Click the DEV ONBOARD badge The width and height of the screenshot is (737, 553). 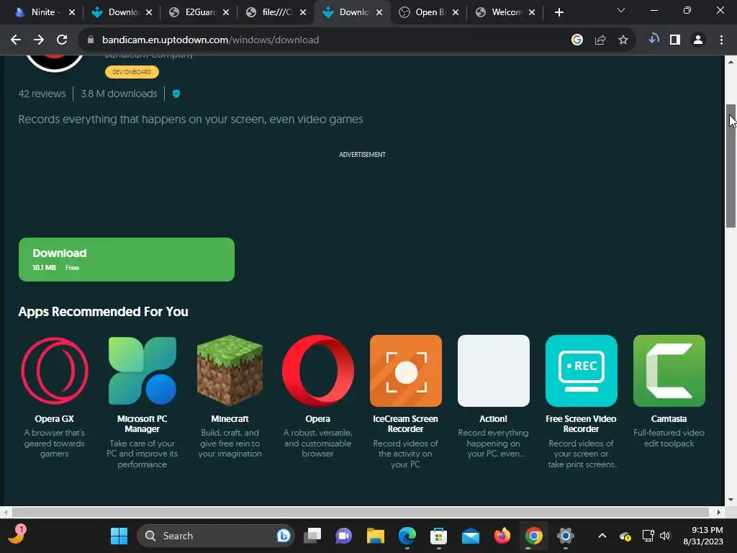coord(132,72)
